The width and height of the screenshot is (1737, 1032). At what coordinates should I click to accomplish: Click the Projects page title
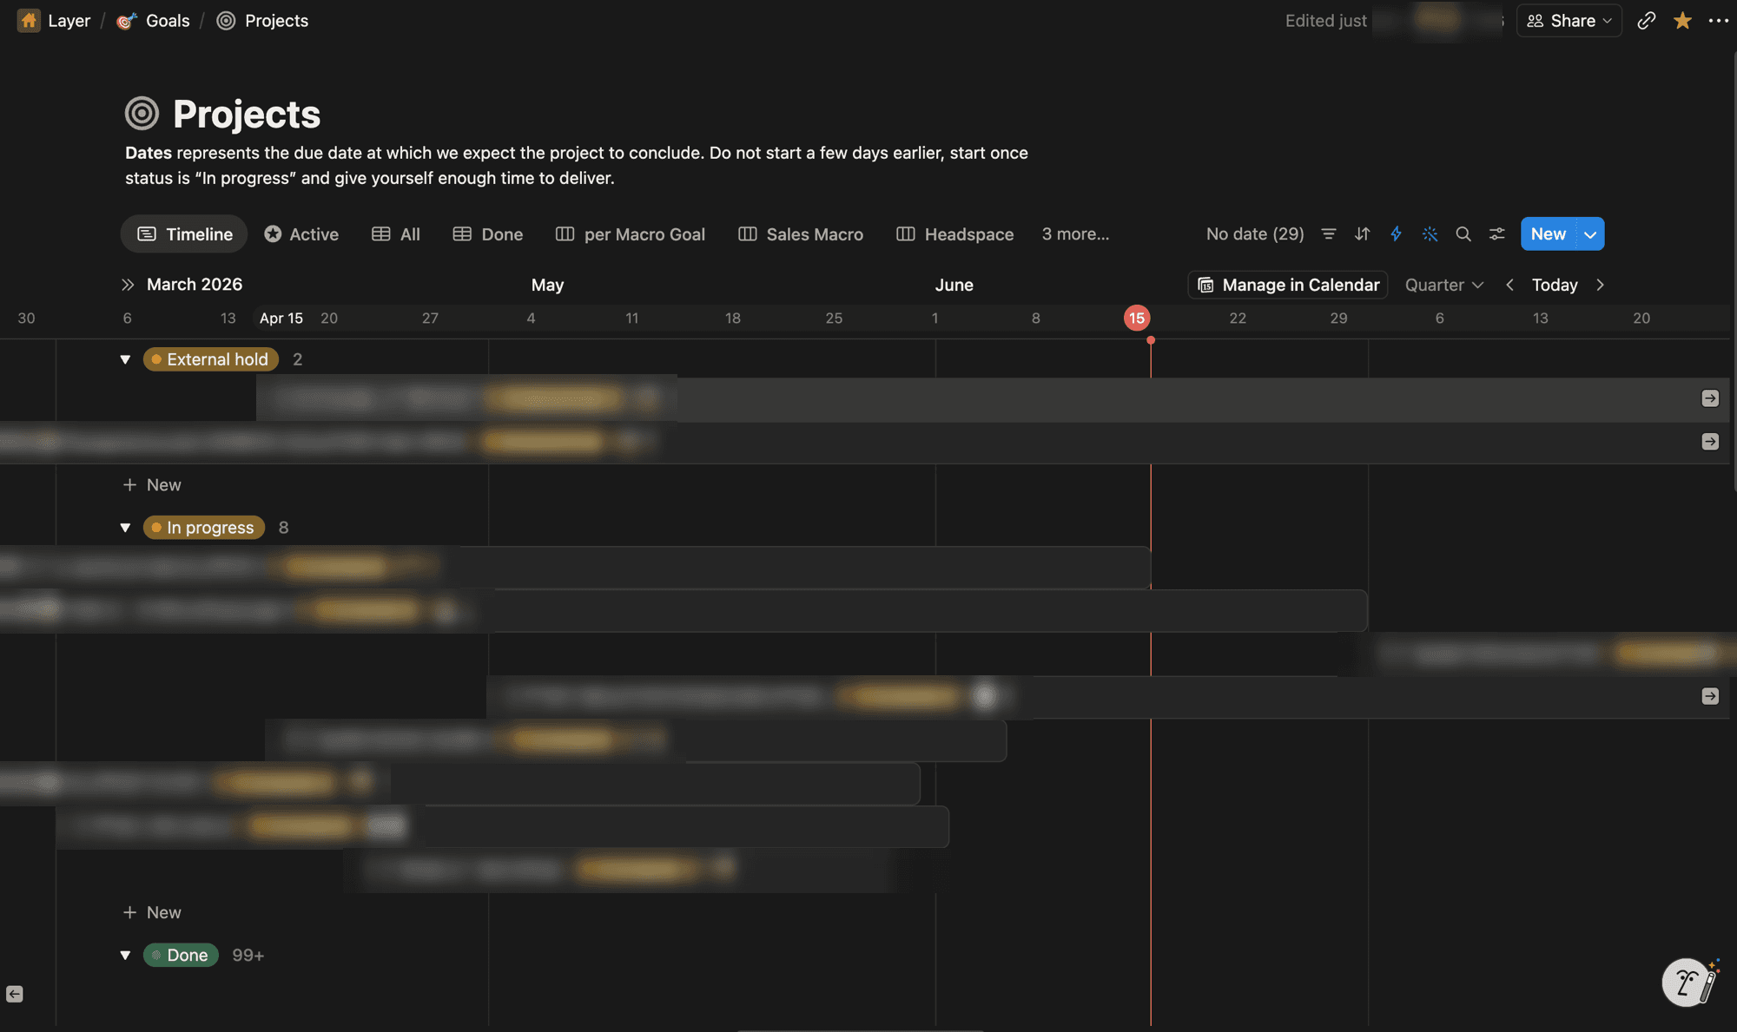tap(247, 114)
